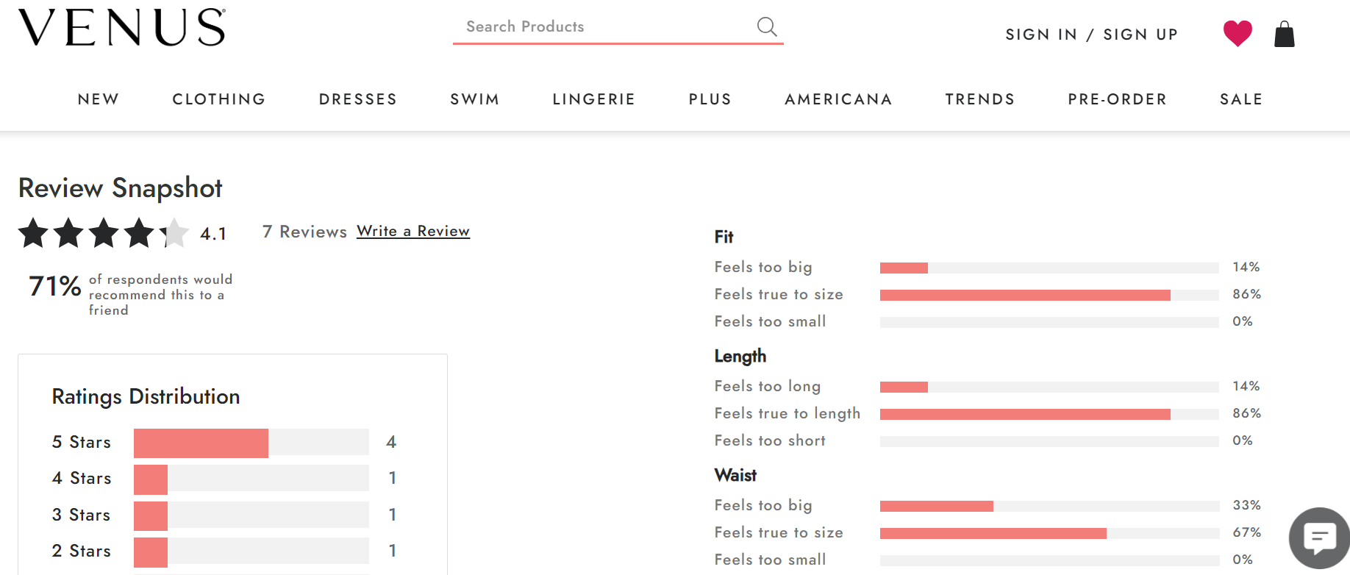Open the NEW menu
Viewport: 1350px width, 575px height.
[99, 99]
